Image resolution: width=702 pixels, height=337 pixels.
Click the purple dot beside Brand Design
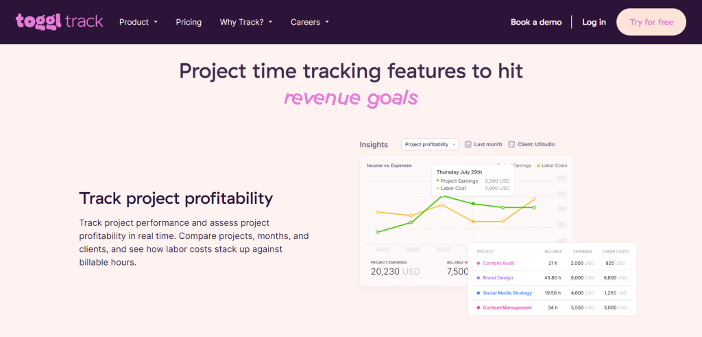tap(478, 278)
